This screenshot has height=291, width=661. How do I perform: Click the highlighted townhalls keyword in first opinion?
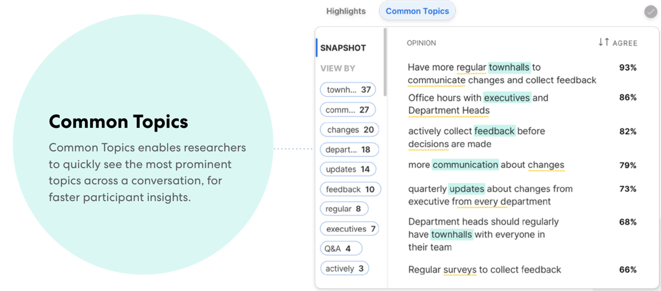(509, 67)
